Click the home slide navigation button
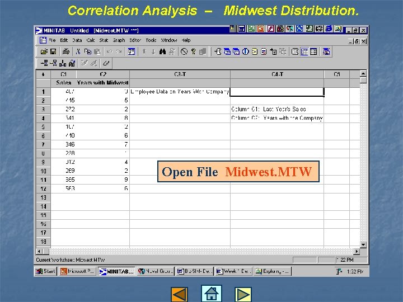 [211, 293]
